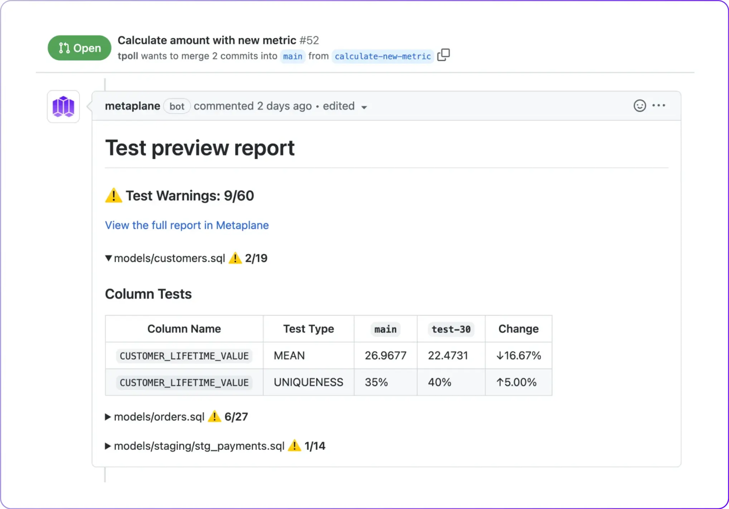Open the emoji reaction picker on the comment

click(x=640, y=105)
